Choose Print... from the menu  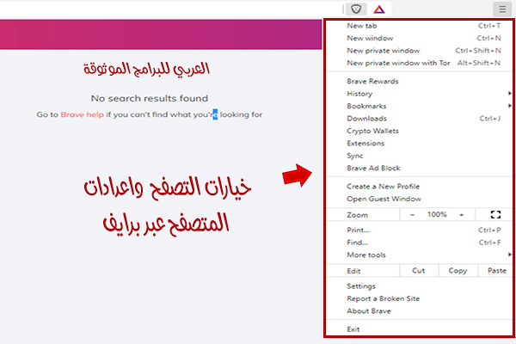coord(420,230)
